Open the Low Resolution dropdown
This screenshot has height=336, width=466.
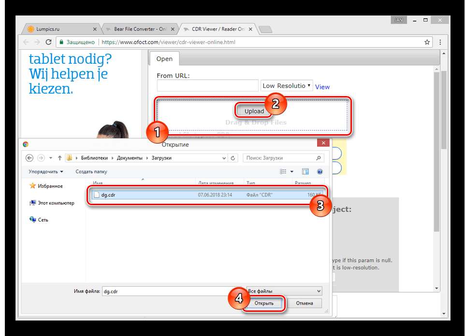coord(287,86)
